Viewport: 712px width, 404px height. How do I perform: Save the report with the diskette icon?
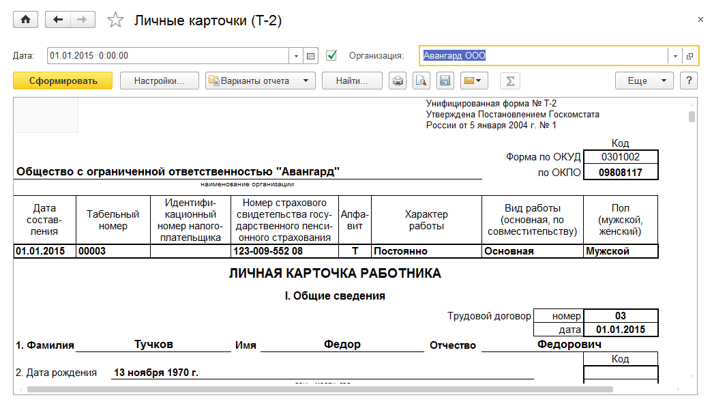(445, 81)
